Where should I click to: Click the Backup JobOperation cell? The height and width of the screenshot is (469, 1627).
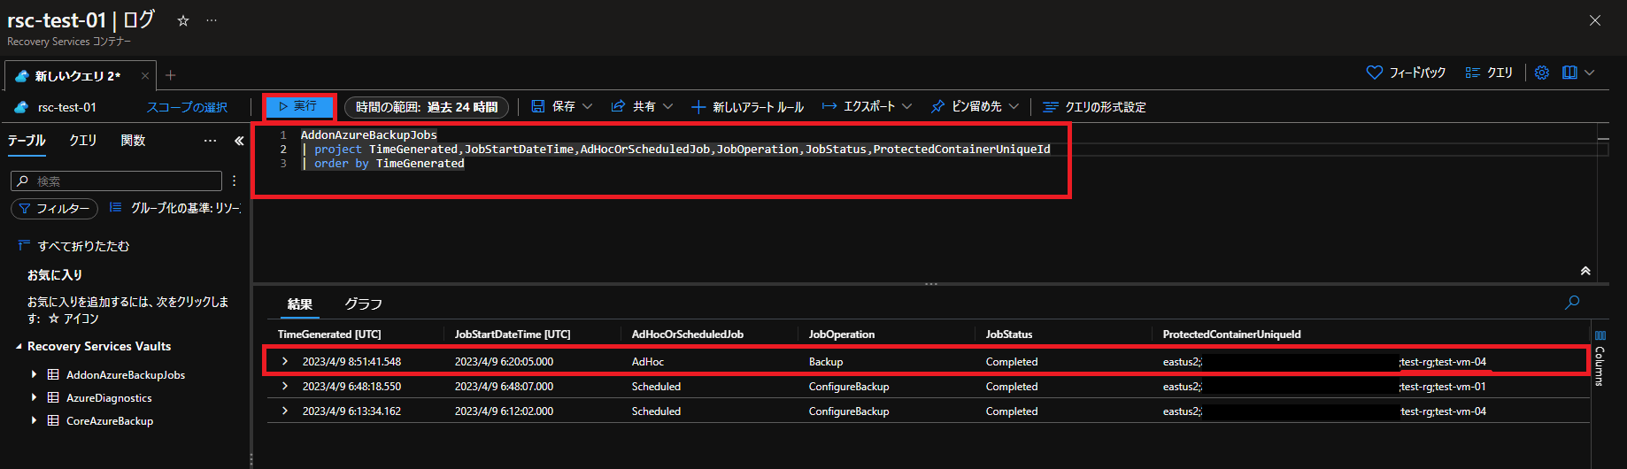(x=826, y=362)
